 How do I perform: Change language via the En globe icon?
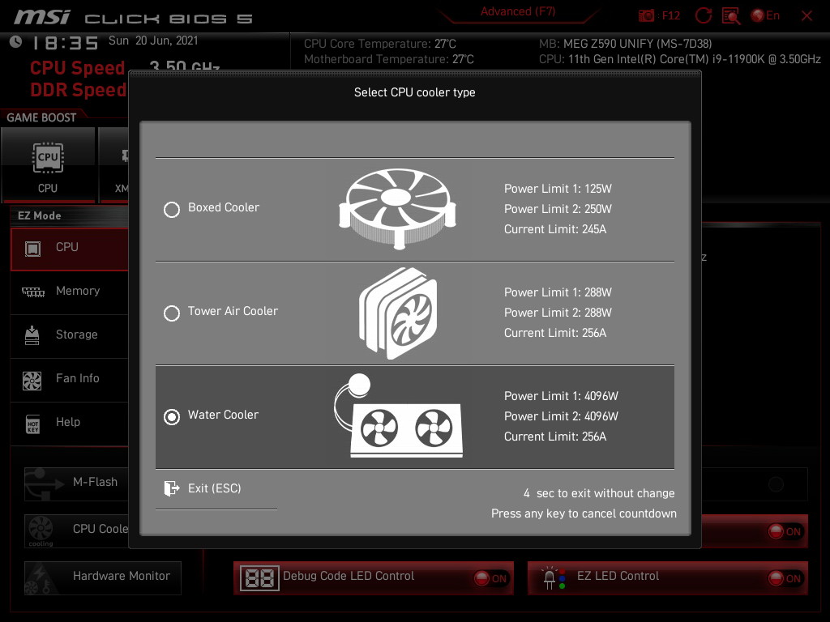(x=765, y=16)
